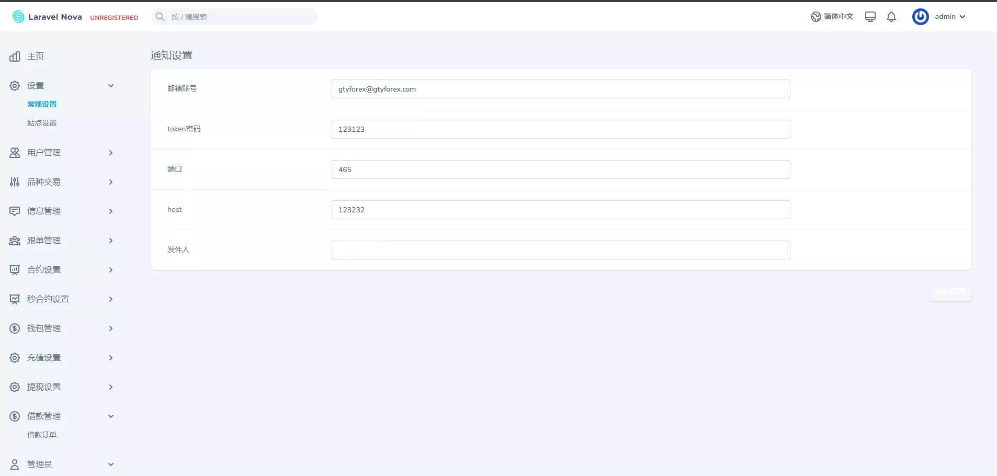Select 常规设置 in the sidebar
Image resolution: width=997 pixels, height=476 pixels.
pos(42,104)
